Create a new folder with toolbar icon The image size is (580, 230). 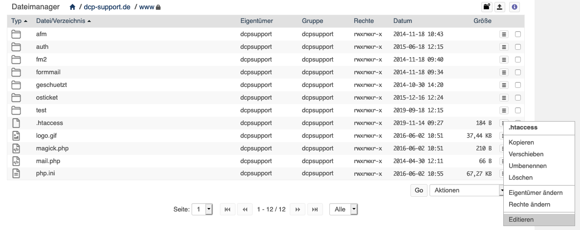(x=486, y=7)
